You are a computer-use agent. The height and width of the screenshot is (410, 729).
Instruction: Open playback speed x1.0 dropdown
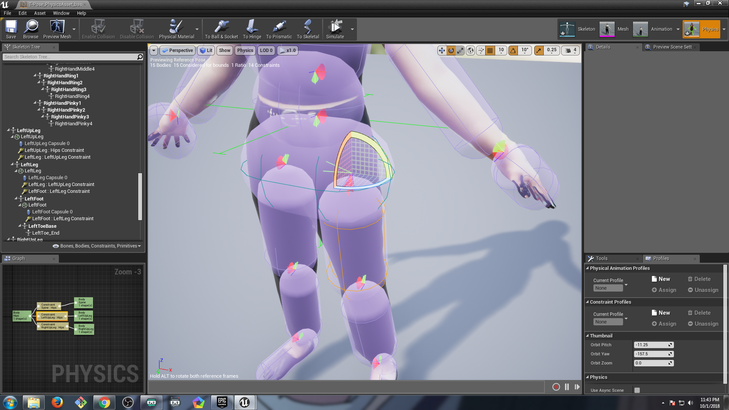(287, 50)
